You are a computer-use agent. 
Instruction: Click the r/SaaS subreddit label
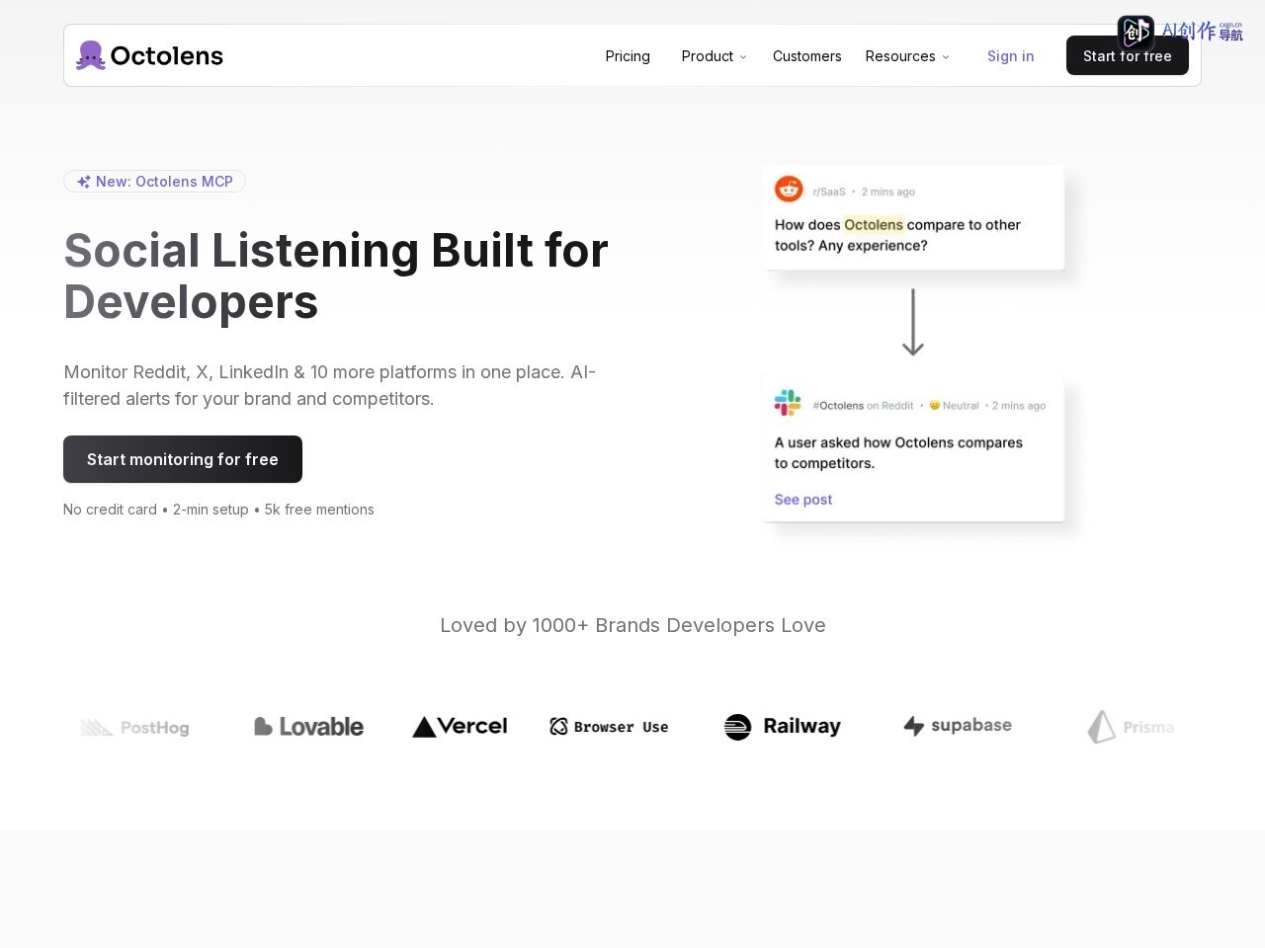[829, 192]
